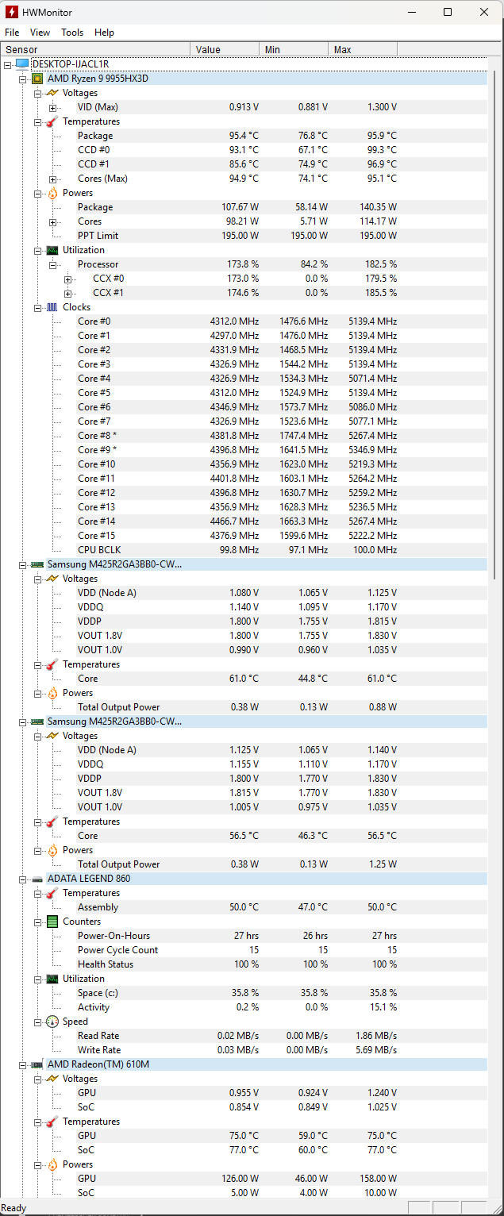The image size is (504, 1216).
Task: Expand the Cores power entry
Action: [x=53, y=221]
